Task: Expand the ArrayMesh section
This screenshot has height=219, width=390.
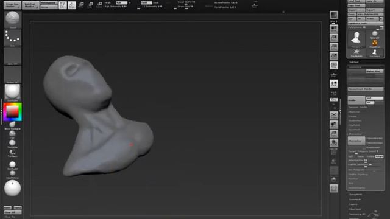Action: pos(356,195)
